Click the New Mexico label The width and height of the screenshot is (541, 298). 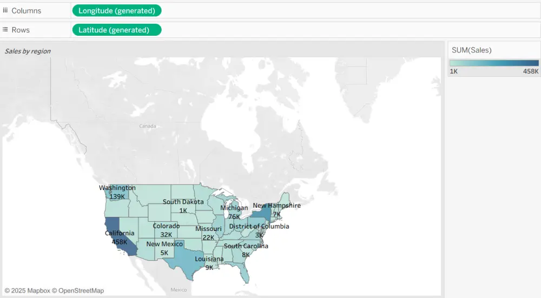(x=164, y=244)
